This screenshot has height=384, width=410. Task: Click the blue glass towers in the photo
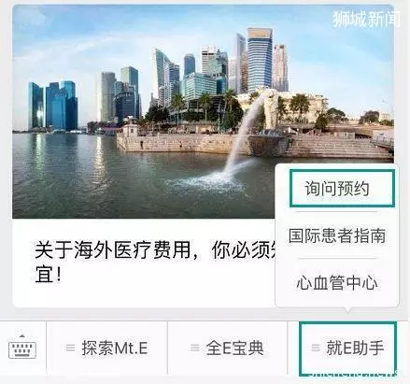click(x=53, y=106)
